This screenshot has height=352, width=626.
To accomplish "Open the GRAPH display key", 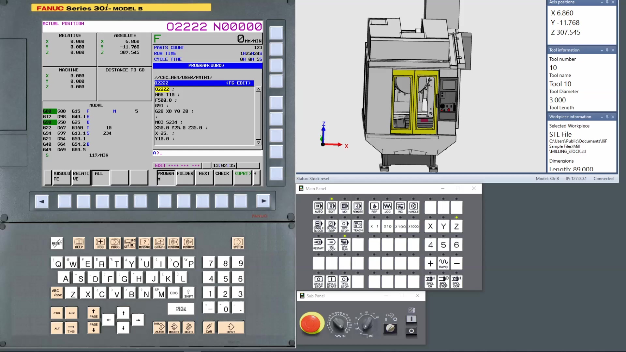I will pos(159,243).
